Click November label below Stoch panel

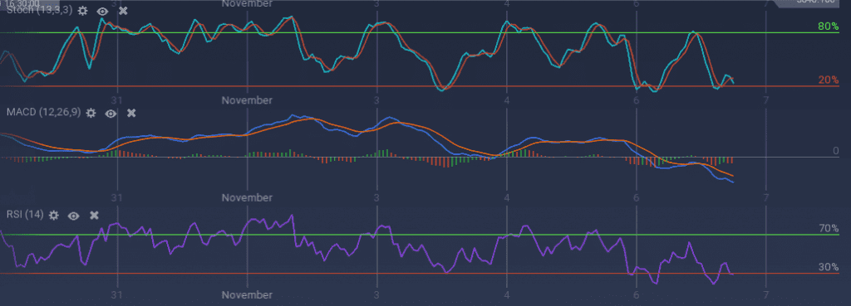[247, 100]
